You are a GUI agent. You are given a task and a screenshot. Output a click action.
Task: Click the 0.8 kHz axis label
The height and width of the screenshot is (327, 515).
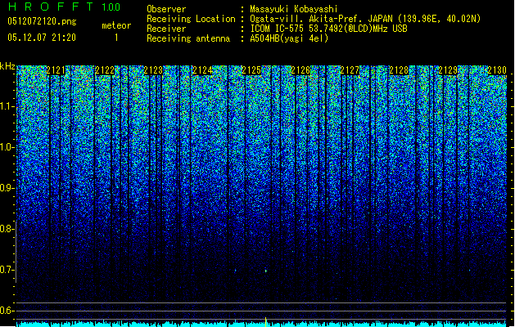tap(7, 229)
